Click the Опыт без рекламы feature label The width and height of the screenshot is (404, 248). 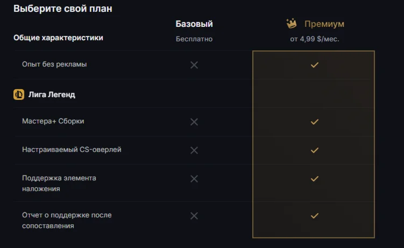54,64
